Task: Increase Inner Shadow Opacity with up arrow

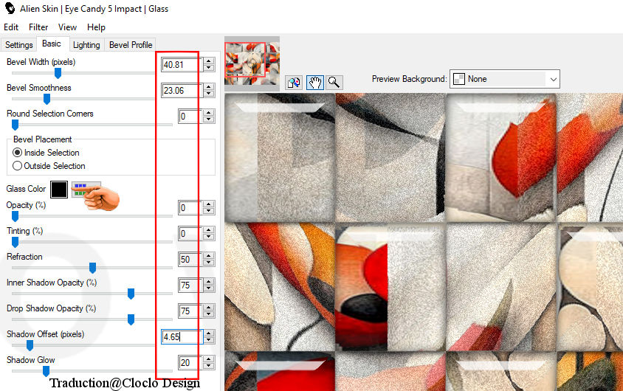Action: point(209,282)
